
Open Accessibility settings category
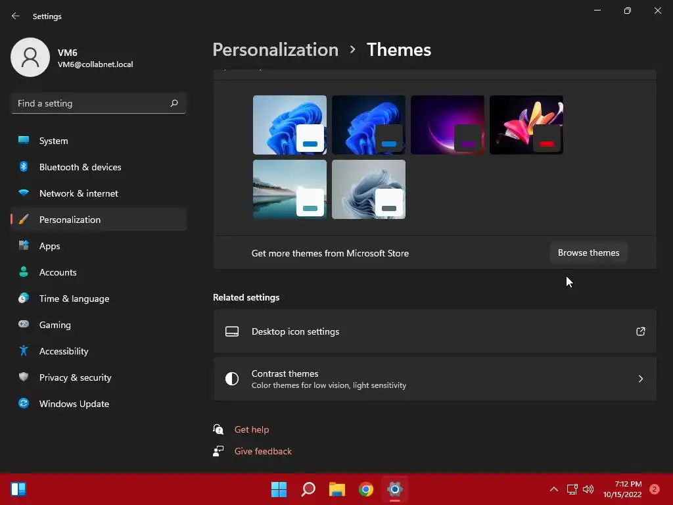coord(99,351)
